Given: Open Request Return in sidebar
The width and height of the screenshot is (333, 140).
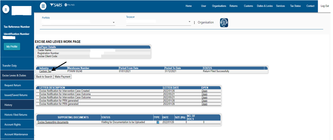Looking at the screenshot, I should coord(17,85).
